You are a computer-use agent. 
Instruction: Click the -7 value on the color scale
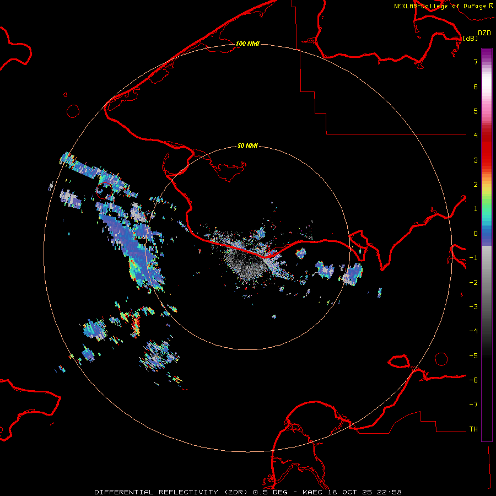tap(473, 405)
